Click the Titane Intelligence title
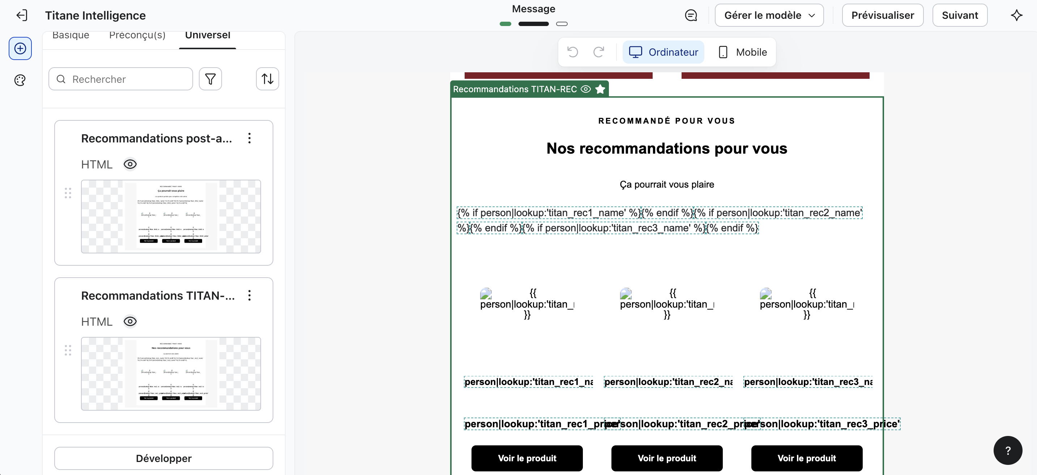 95,15
